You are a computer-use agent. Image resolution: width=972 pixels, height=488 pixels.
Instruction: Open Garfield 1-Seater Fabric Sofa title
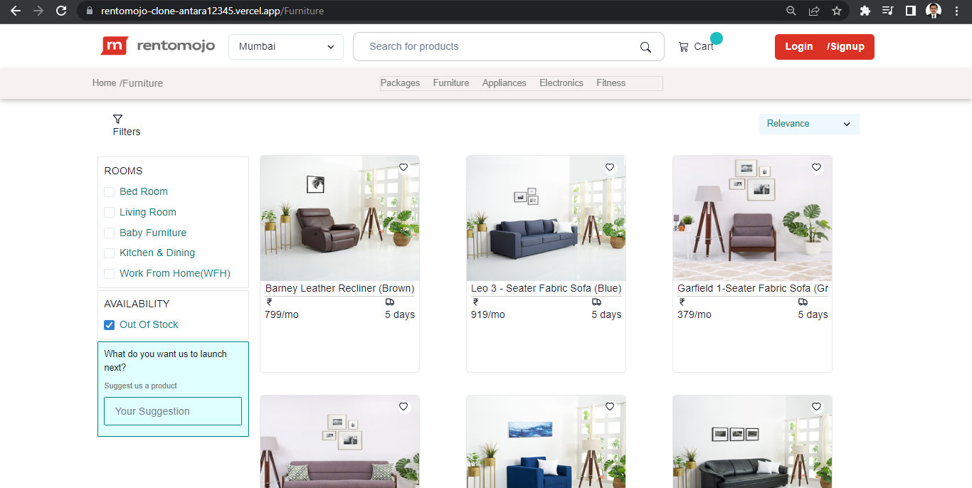(x=753, y=288)
